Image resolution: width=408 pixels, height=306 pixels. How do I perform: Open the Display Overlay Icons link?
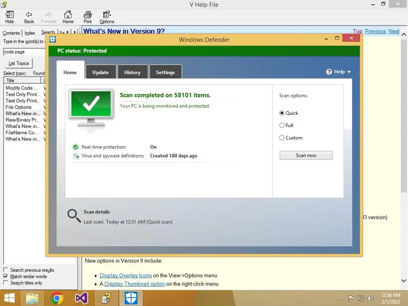coord(126,275)
